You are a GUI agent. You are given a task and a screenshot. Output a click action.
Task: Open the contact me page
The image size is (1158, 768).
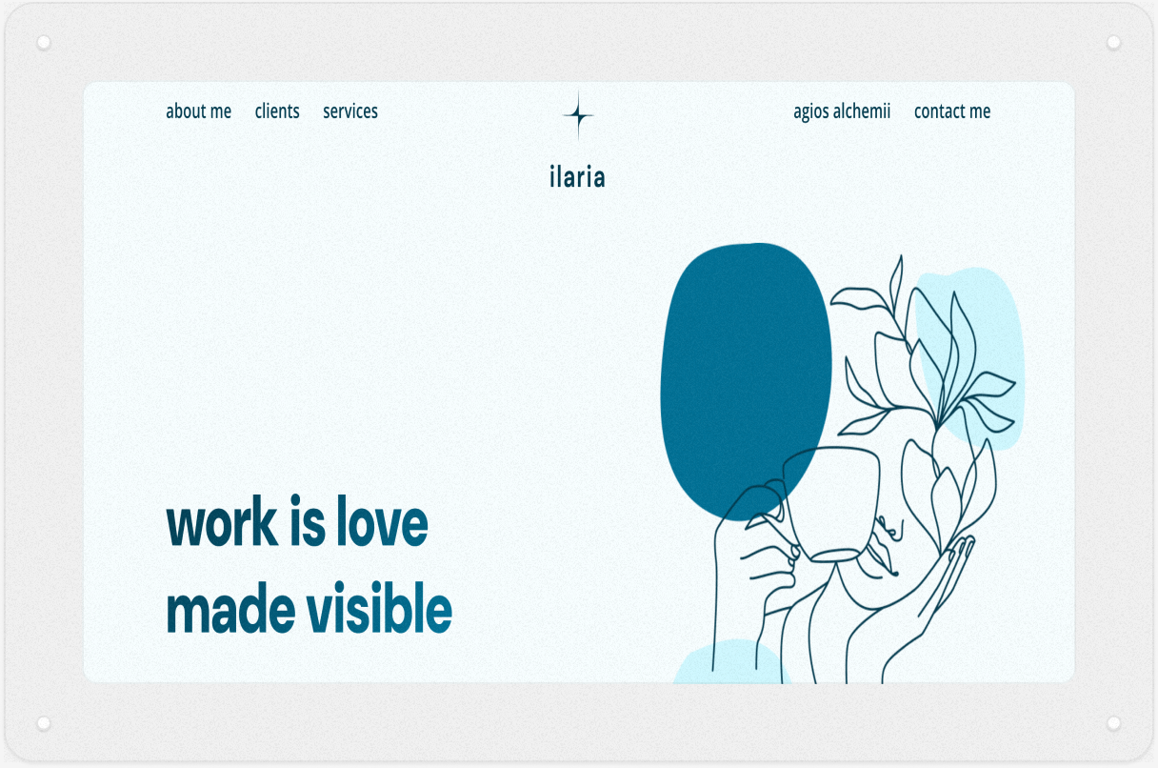coord(952,111)
